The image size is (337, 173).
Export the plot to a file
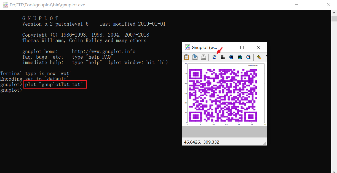[195, 57]
